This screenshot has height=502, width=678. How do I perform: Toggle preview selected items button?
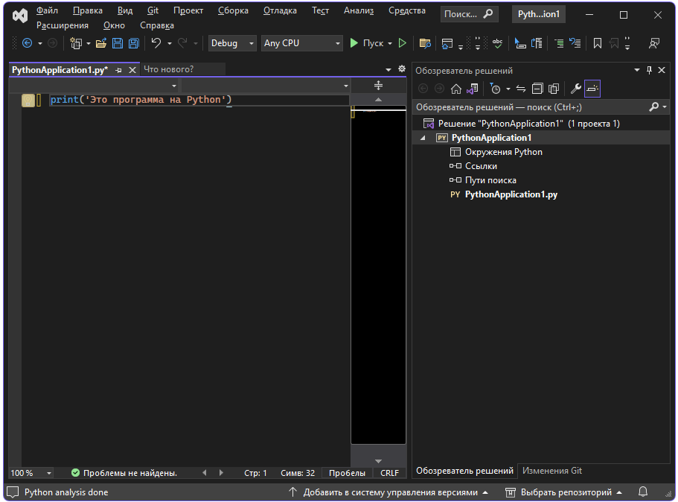[592, 89]
